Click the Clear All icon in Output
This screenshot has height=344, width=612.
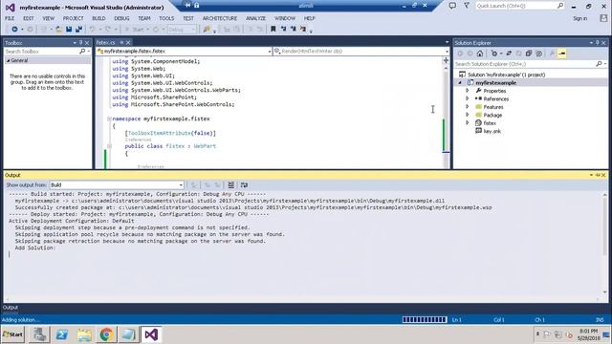pyautogui.click(x=231, y=184)
